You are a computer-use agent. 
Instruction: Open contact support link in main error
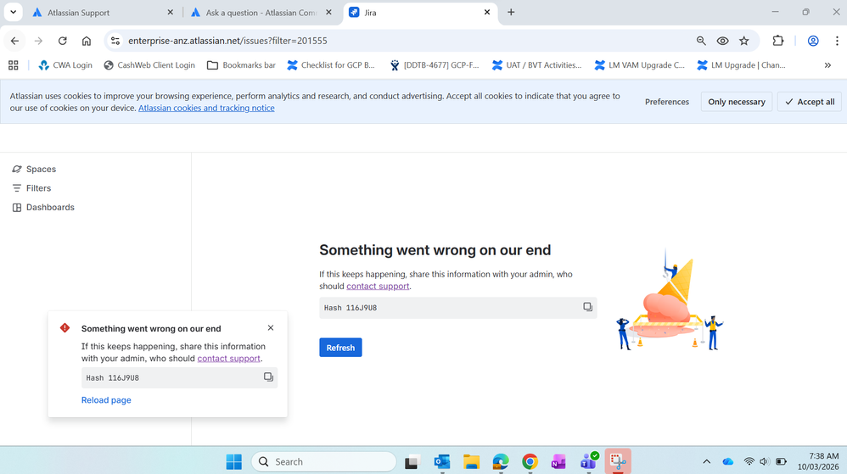378,286
